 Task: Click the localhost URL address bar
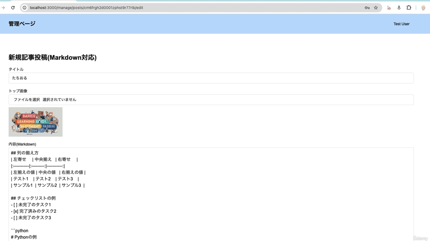click(185, 8)
